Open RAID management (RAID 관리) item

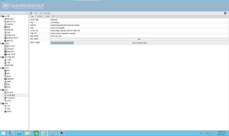coord(9,52)
